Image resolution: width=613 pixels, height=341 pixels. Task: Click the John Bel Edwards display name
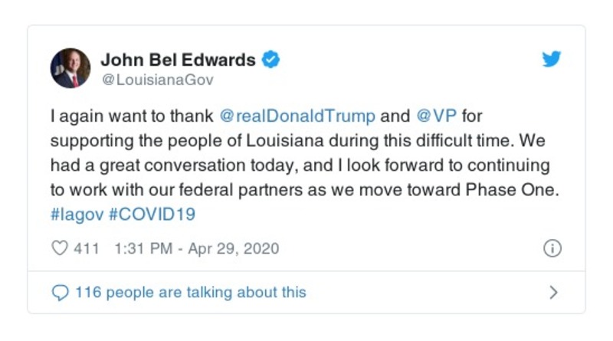[x=179, y=59]
